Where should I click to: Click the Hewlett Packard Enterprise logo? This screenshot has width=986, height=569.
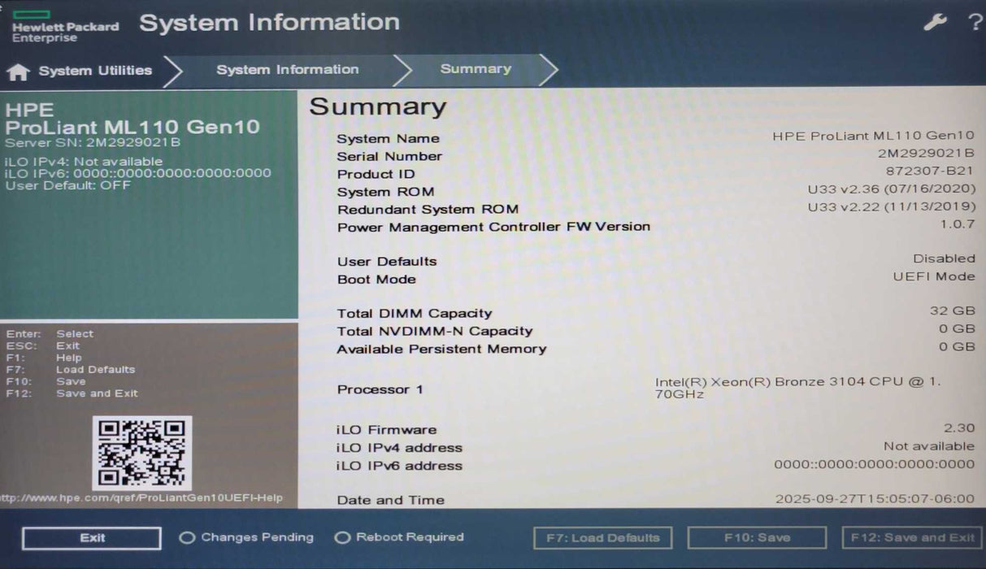[x=65, y=28]
